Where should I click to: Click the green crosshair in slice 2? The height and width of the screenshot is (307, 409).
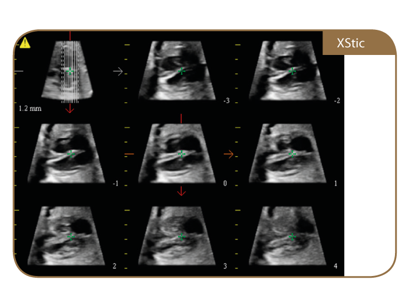click(71, 237)
